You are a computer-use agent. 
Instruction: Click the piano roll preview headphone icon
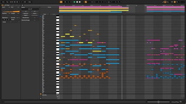(x=41, y=16)
